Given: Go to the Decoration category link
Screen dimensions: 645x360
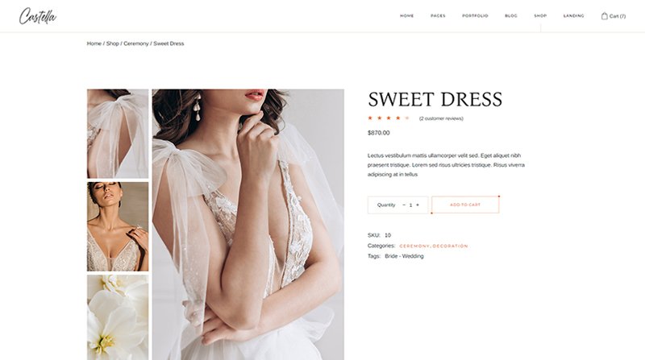Looking at the screenshot, I should 450,246.
